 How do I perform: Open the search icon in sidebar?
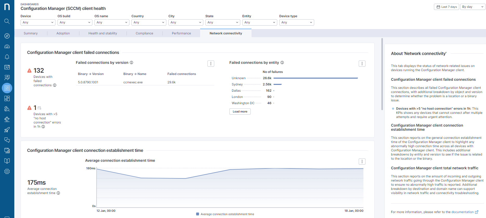click(7, 21)
